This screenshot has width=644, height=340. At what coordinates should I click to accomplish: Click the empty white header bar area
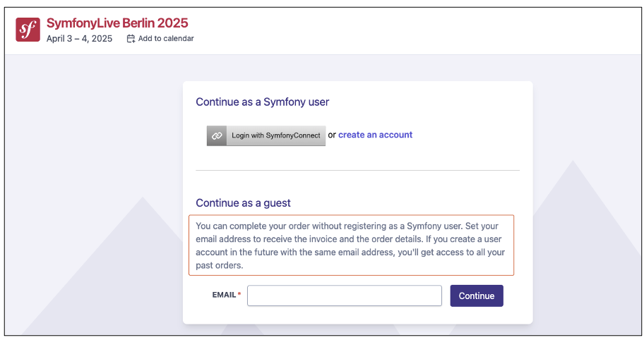424,30
